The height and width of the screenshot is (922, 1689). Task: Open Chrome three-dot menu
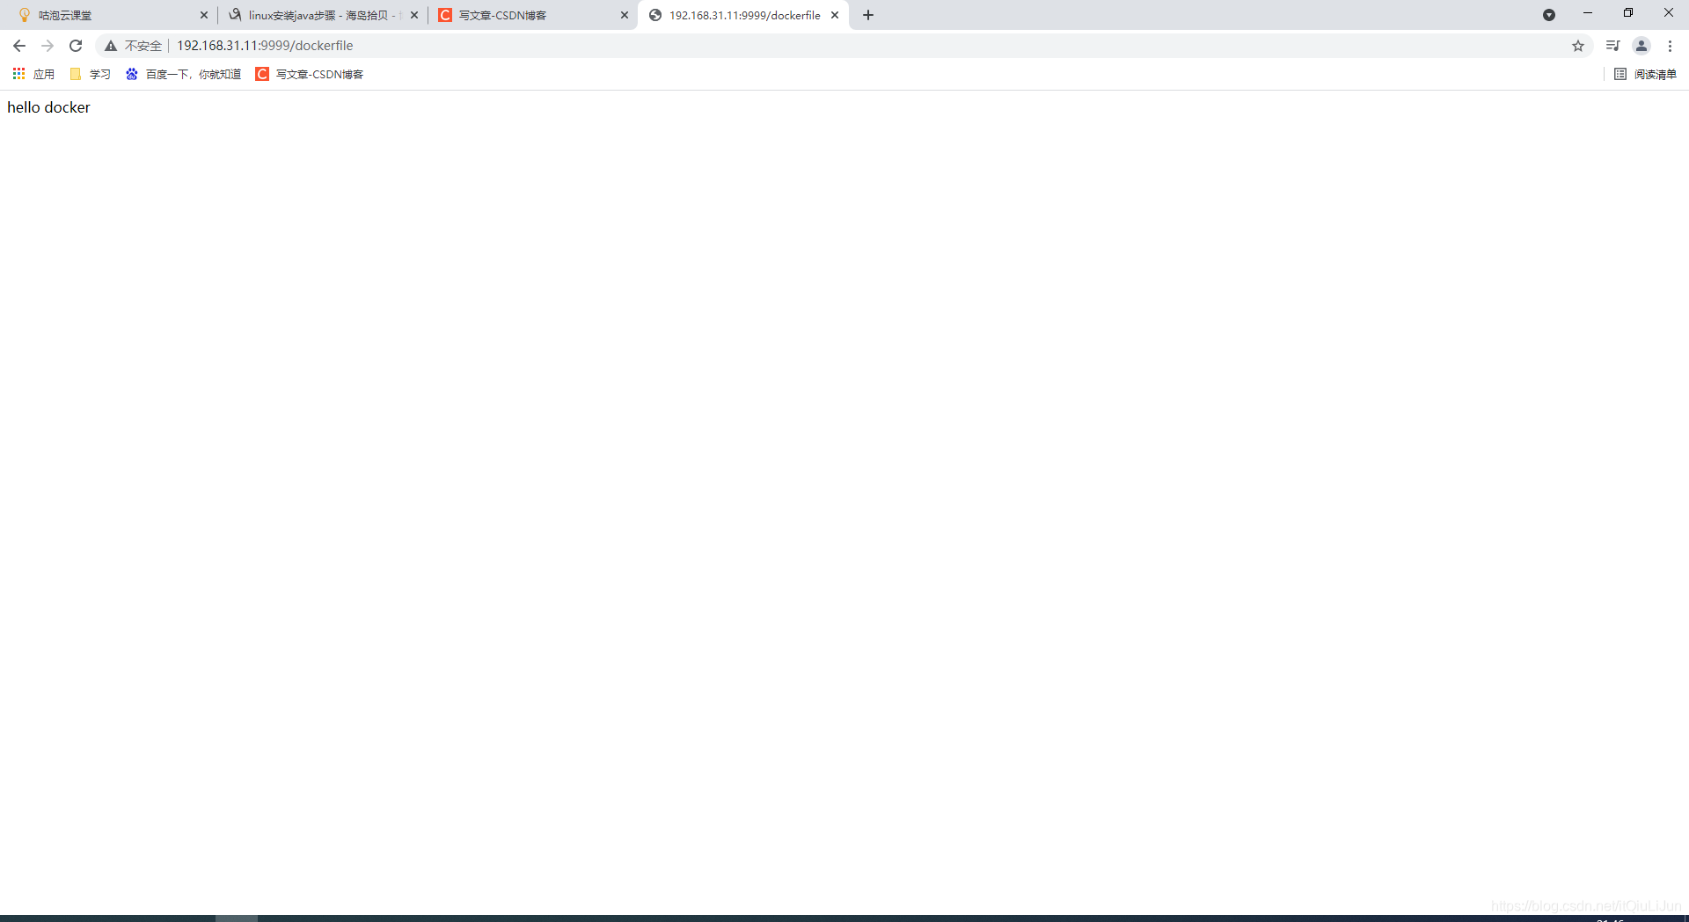[x=1670, y=46]
